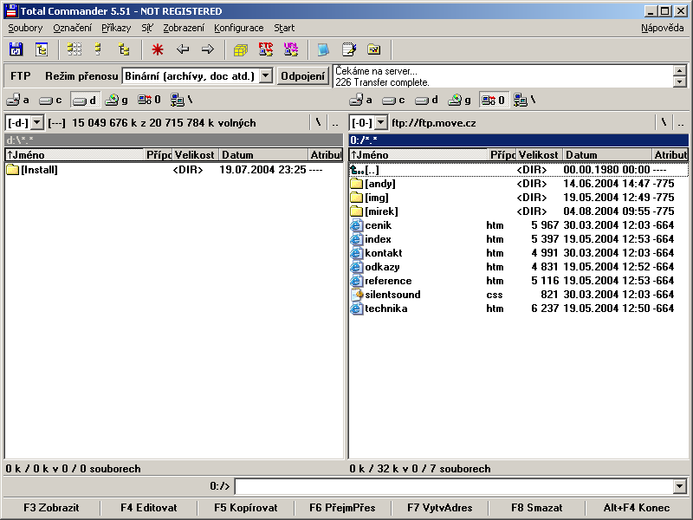Viewport: 693px width, 520px height.
Task: Open the URL new FTP connection icon
Action: click(x=291, y=49)
